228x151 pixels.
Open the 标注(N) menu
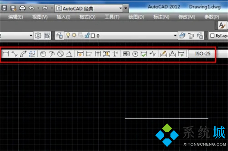click(x=161, y=17)
